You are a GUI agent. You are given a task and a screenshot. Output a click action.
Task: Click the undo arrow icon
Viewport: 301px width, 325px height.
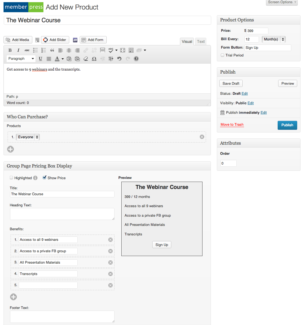click(x=119, y=59)
